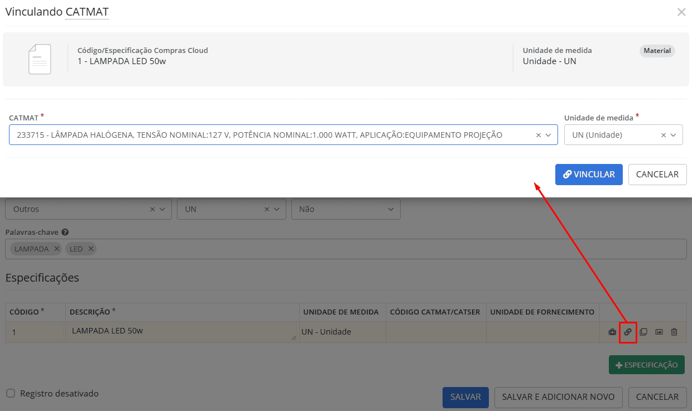Screen dimensions: 692x411
Task: Open the Outros dropdown
Action: coord(162,209)
